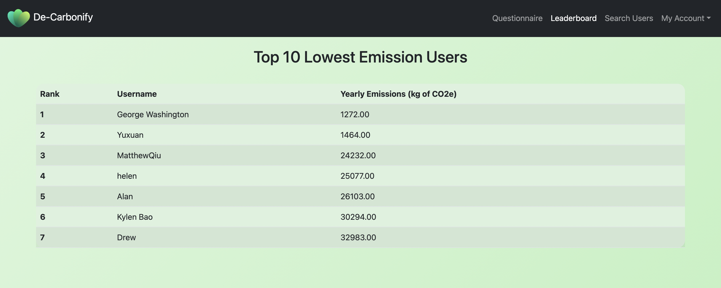The image size is (721, 288).
Task: Go to the Leaderboard tab
Action: [x=573, y=18]
